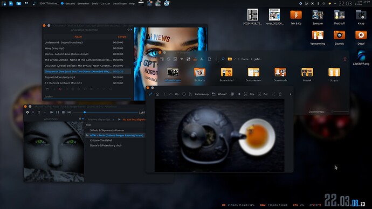Sort playlist by Naam column header
Viewport: 372px width, 209px height.
(x=78, y=37)
